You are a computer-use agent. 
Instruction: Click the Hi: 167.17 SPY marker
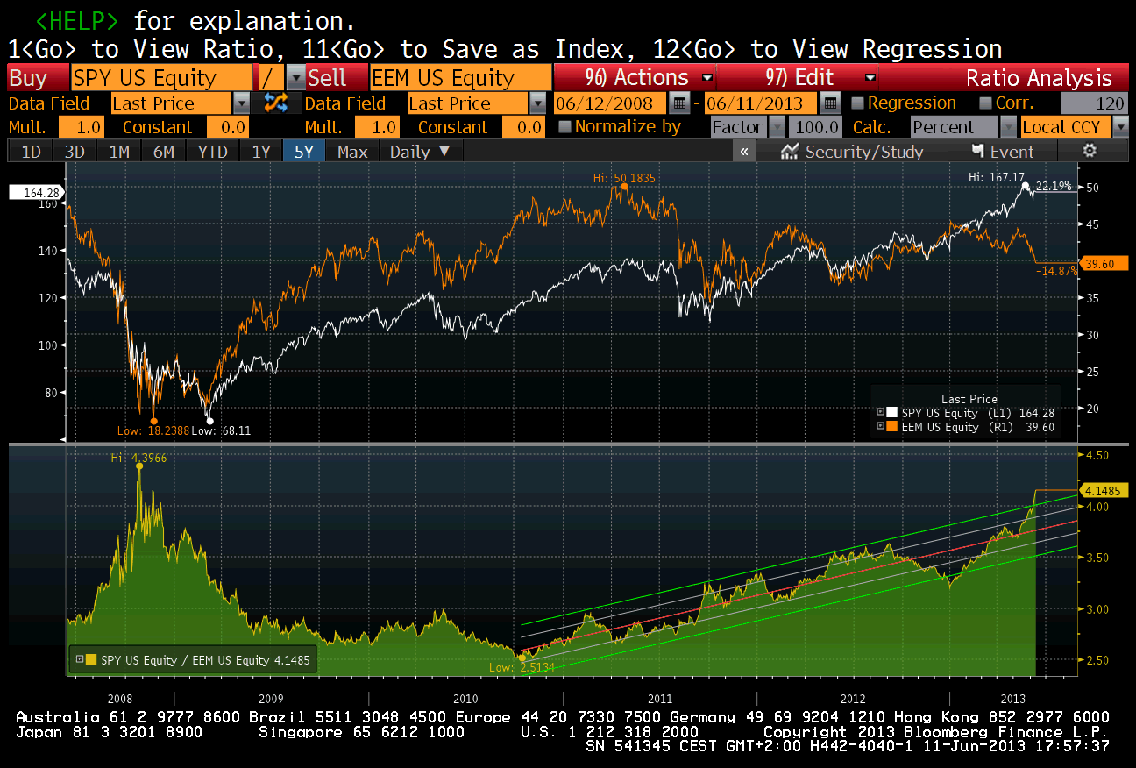click(998, 177)
